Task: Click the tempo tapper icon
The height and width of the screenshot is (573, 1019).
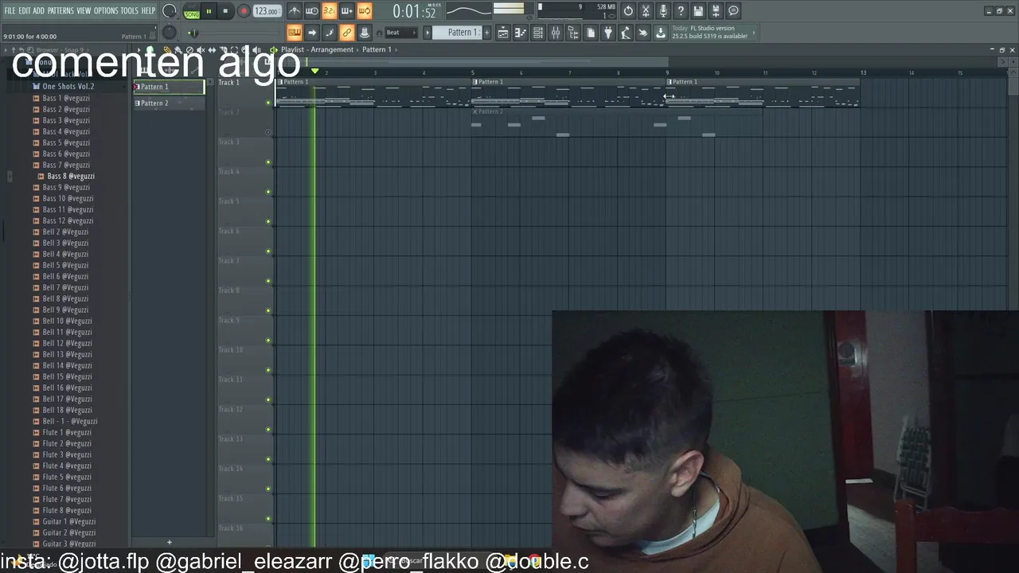Action: click(x=626, y=33)
